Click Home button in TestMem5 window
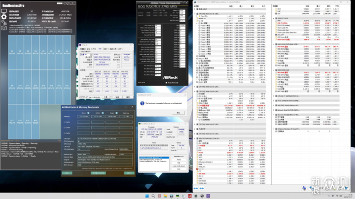Image resolution: width=355 pixels, height=199 pixels. pos(178,160)
